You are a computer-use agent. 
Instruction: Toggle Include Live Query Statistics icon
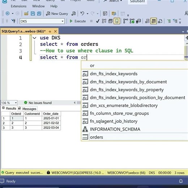point(132,21)
